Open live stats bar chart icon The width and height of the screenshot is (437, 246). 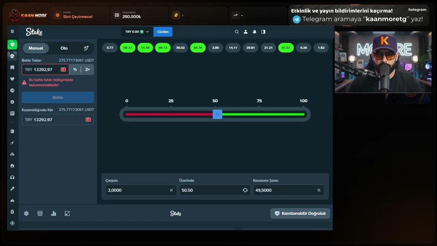54,214
